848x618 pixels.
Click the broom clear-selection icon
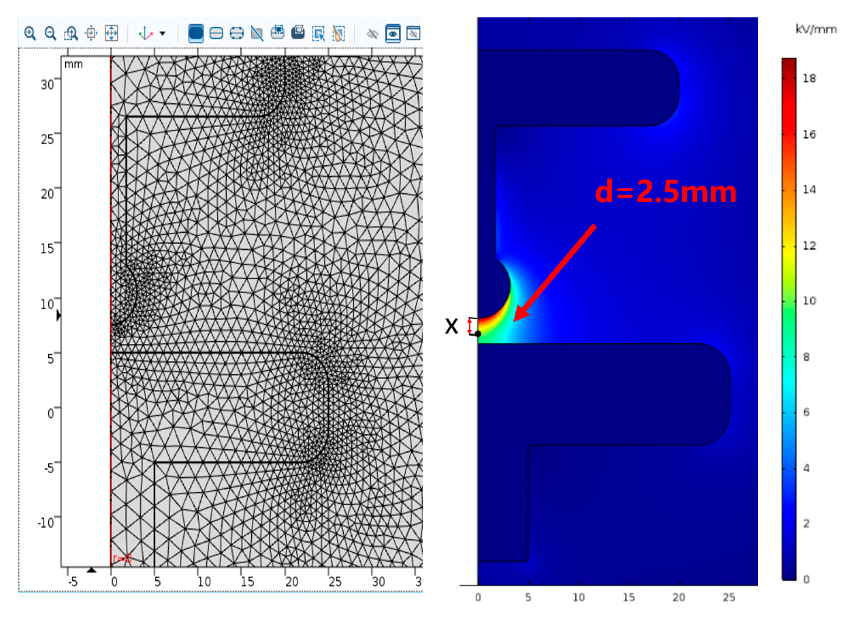point(339,33)
